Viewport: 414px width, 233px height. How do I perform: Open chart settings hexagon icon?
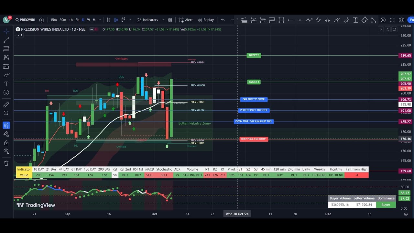point(383,20)
